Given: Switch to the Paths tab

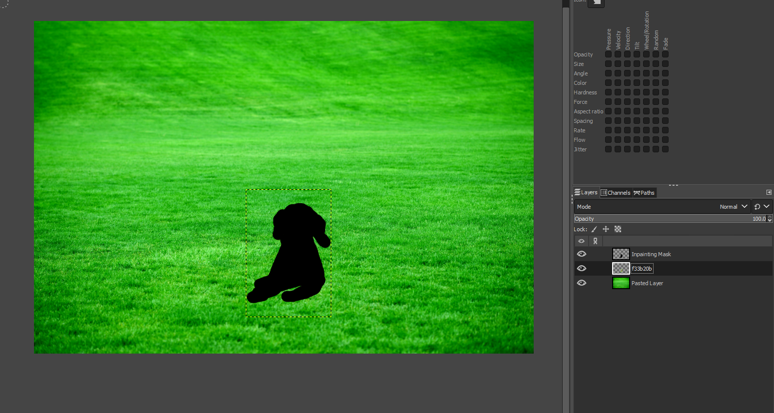Looking at the screenshot, I should (x=644, y=193).
